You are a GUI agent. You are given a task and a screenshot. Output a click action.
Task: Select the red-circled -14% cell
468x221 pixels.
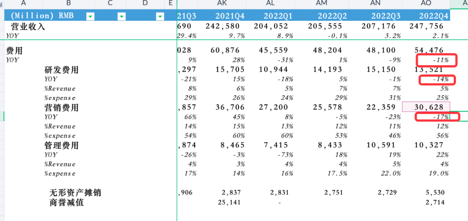pyautogui.click(x=436, y=80)
